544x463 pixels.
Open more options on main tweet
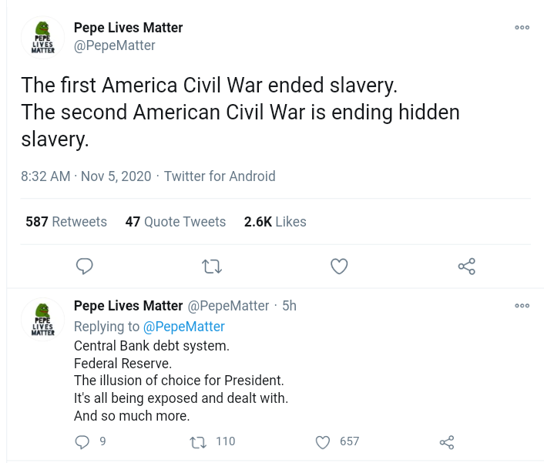(x=522, y=27)
